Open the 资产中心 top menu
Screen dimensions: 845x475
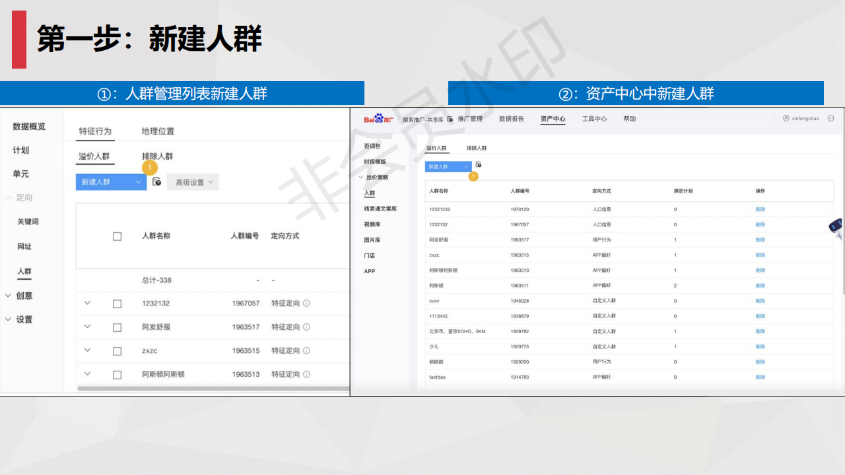(553, 119)
